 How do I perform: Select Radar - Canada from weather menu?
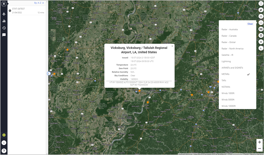click(x=237, y=36)
